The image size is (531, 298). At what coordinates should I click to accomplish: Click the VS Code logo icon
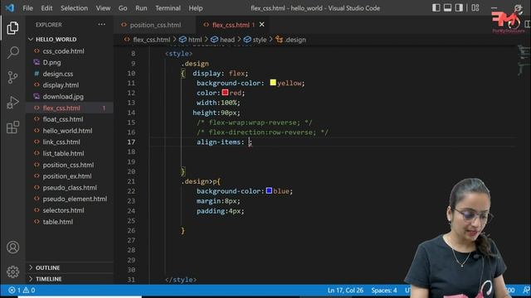10,7
